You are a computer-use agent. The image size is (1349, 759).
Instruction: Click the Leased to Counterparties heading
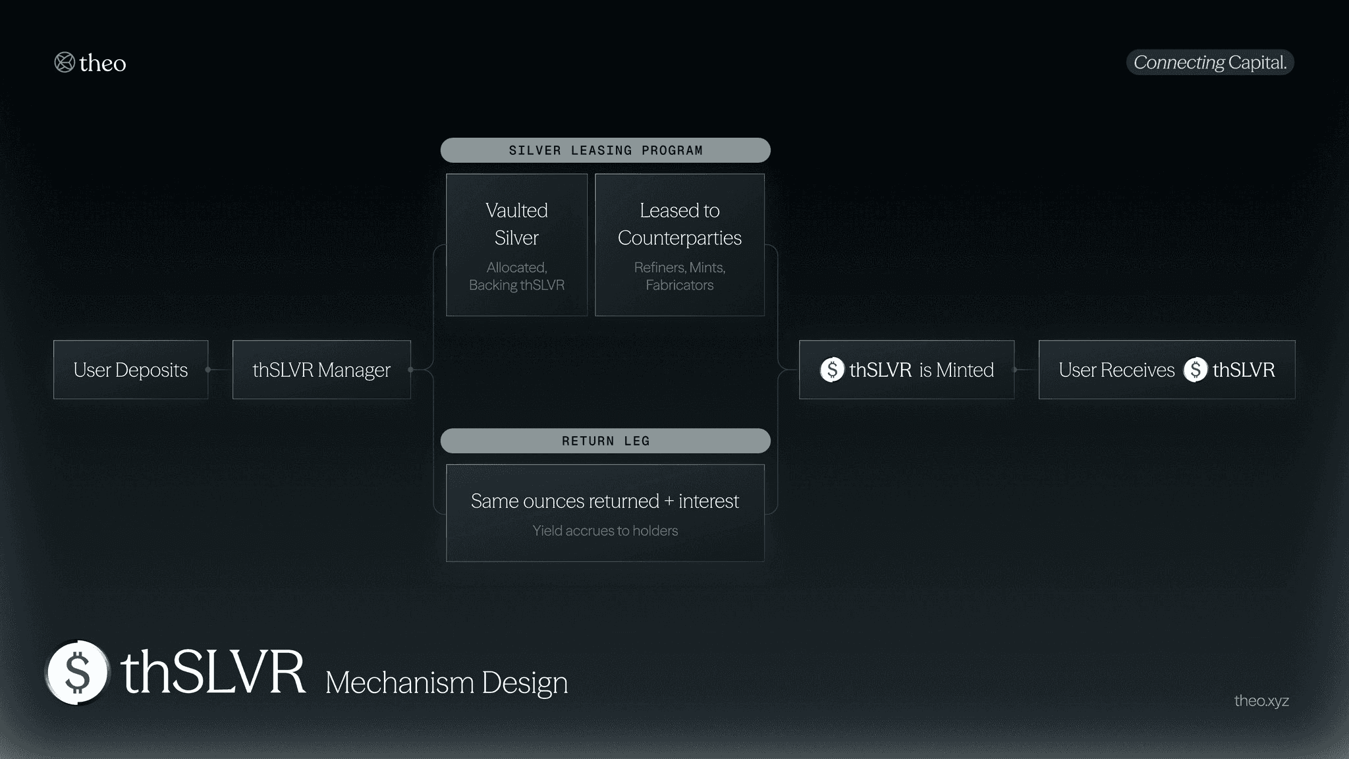680,224
